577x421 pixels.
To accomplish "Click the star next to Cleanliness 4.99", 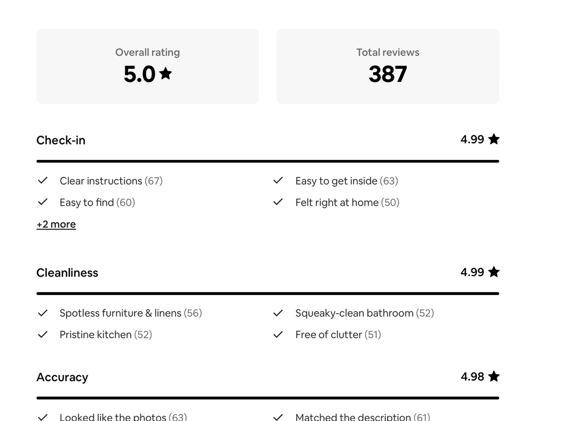I will click(x=494, y=272).
